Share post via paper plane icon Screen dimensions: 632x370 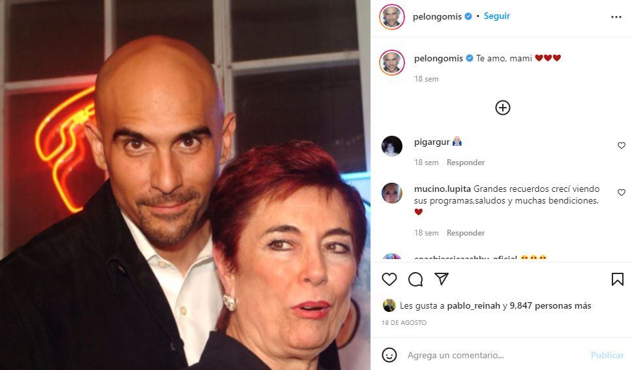coord(442,279)
